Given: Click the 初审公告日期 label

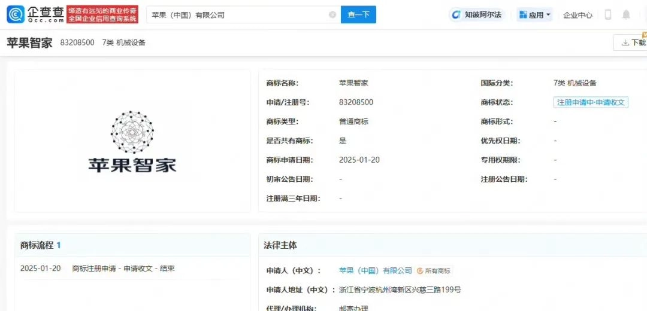Looking at the screenshot, I should [x=289, y=179].
